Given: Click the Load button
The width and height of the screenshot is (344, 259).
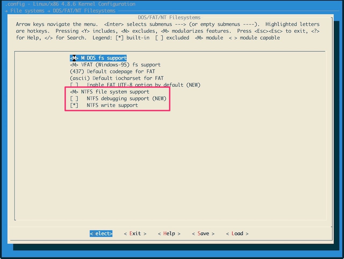Looking at the screenshot, I should click(237, 233).
